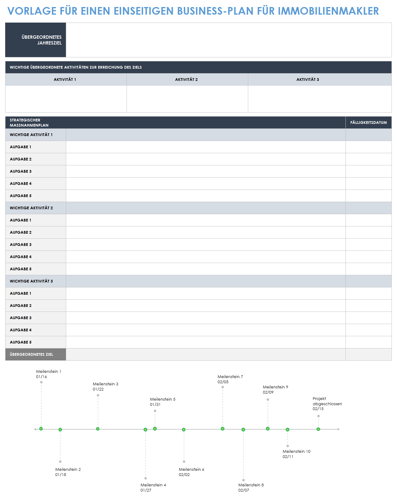Screen dimensions: 397x501
Task: Click the Meilenstein 5 green timeline marker
Action: click(155, 429)
